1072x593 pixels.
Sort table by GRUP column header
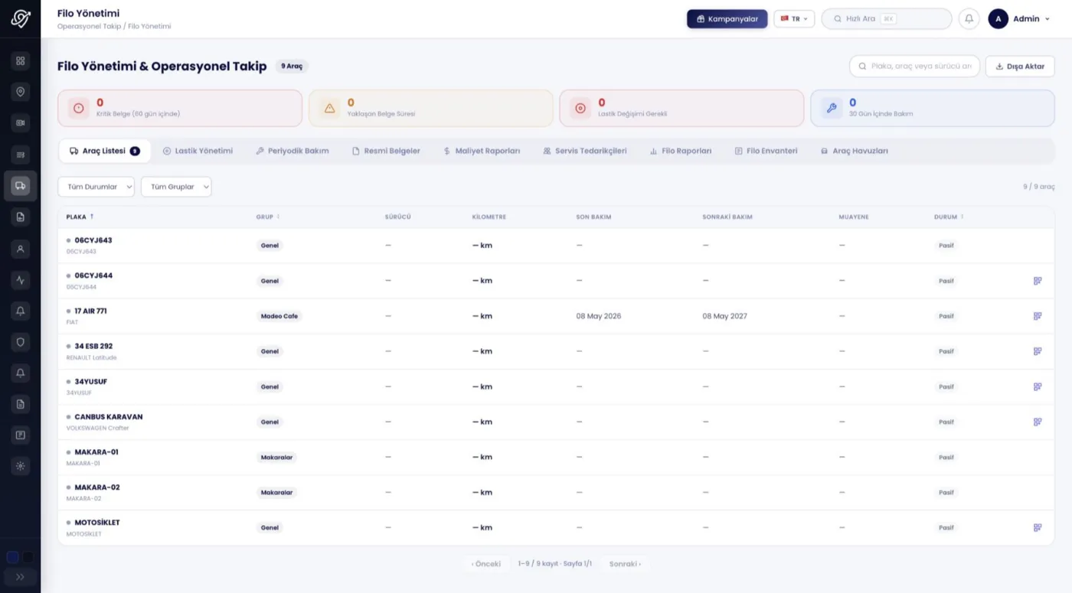tap(268, 217)
